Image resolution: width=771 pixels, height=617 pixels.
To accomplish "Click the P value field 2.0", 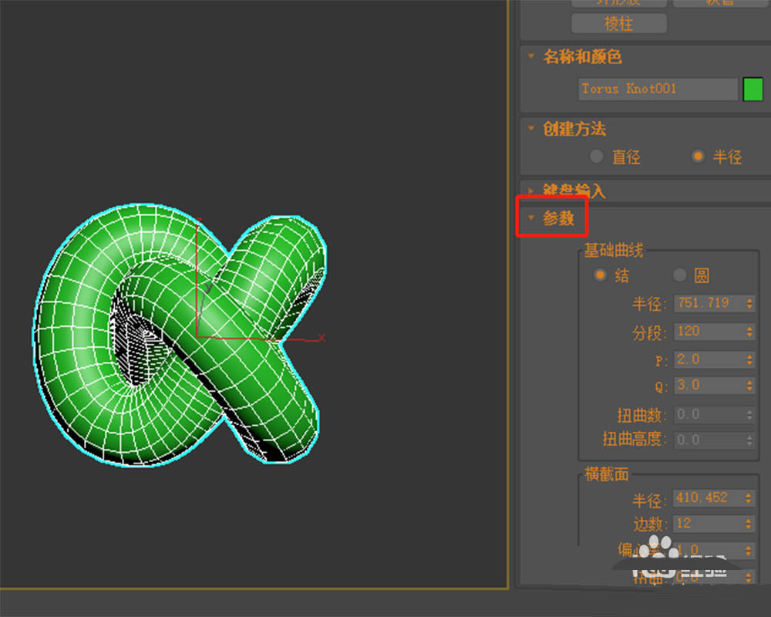I will point(709,359).
